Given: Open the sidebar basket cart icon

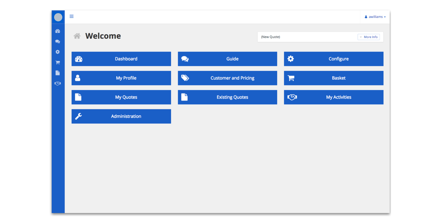Looking at the screenshot, I should tap(58, 63).
